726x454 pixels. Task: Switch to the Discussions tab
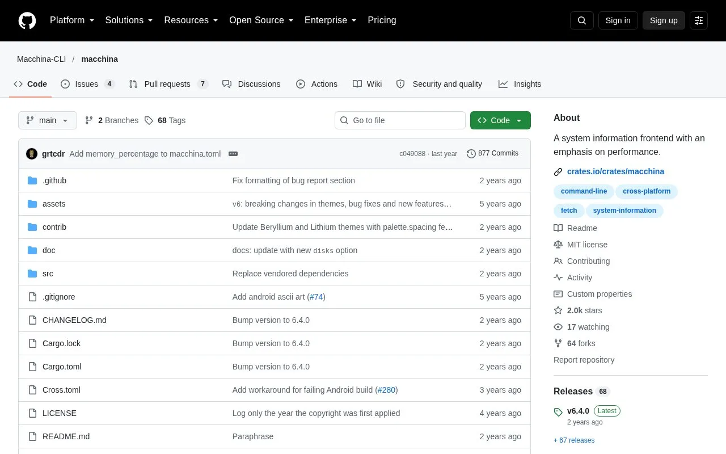click(251, 84)
